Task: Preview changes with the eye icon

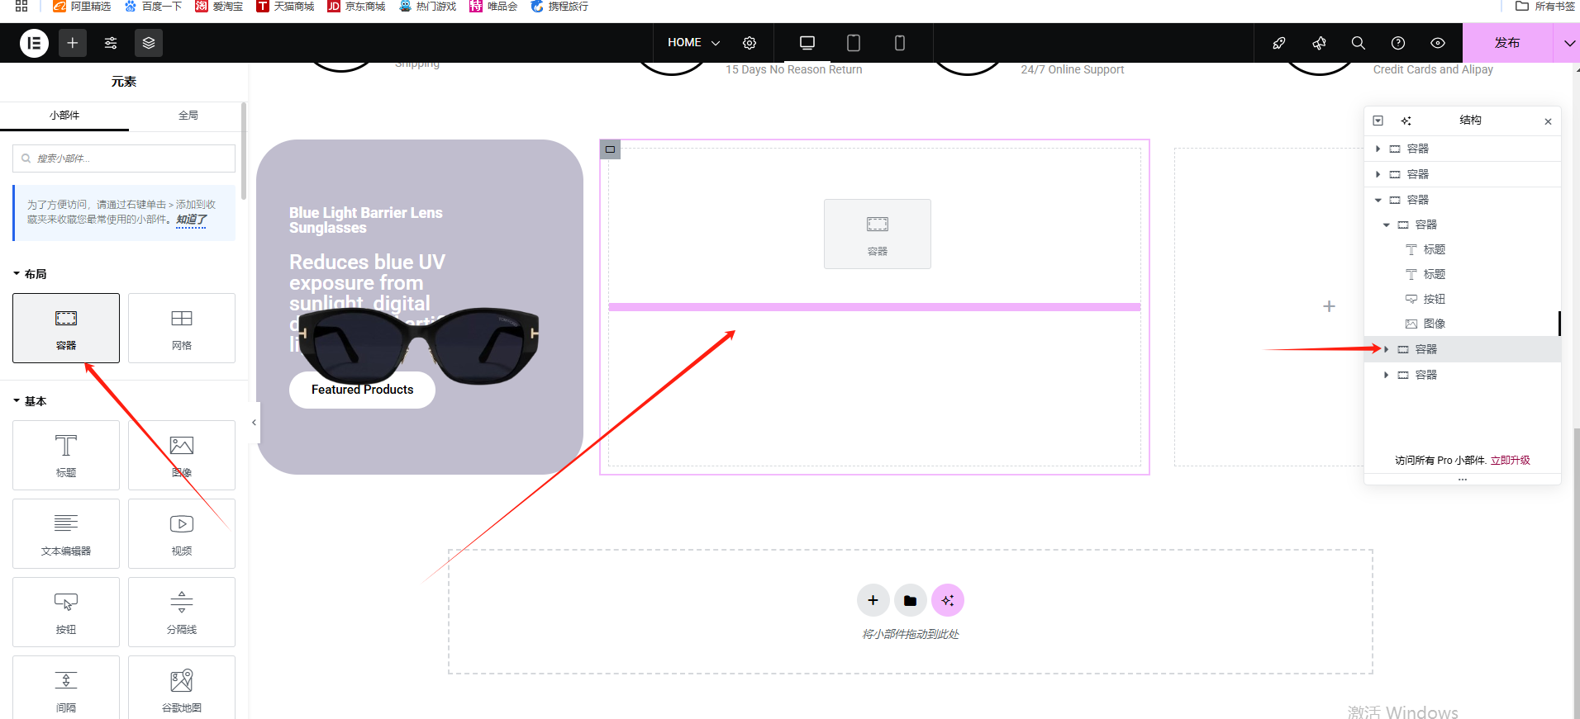Action: [x=1437, y=43]
